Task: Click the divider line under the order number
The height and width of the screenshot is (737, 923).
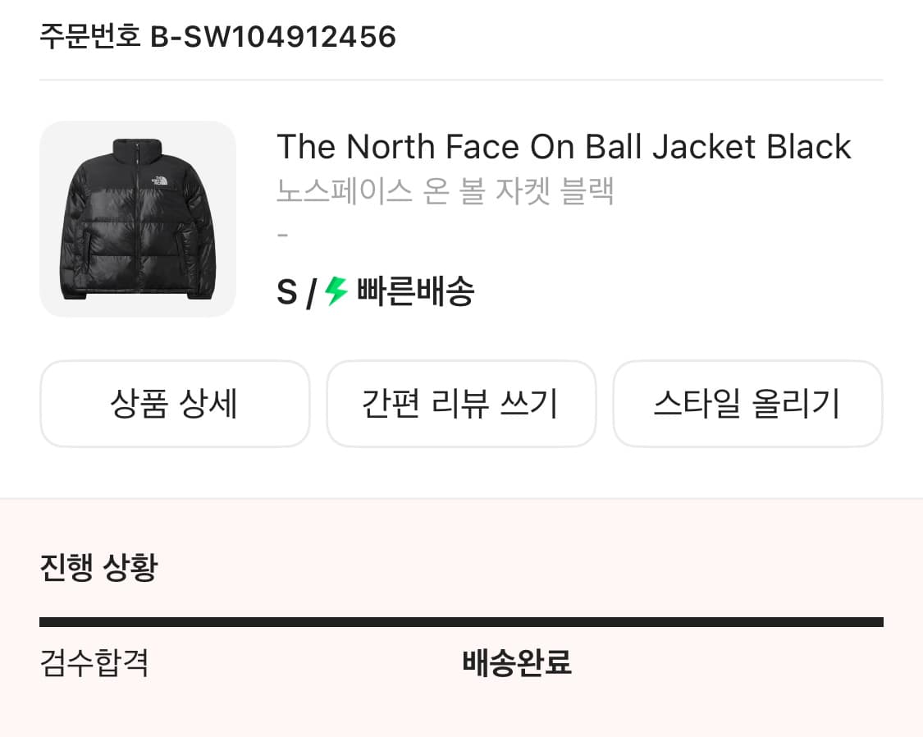Action: [x=461, y=78]
